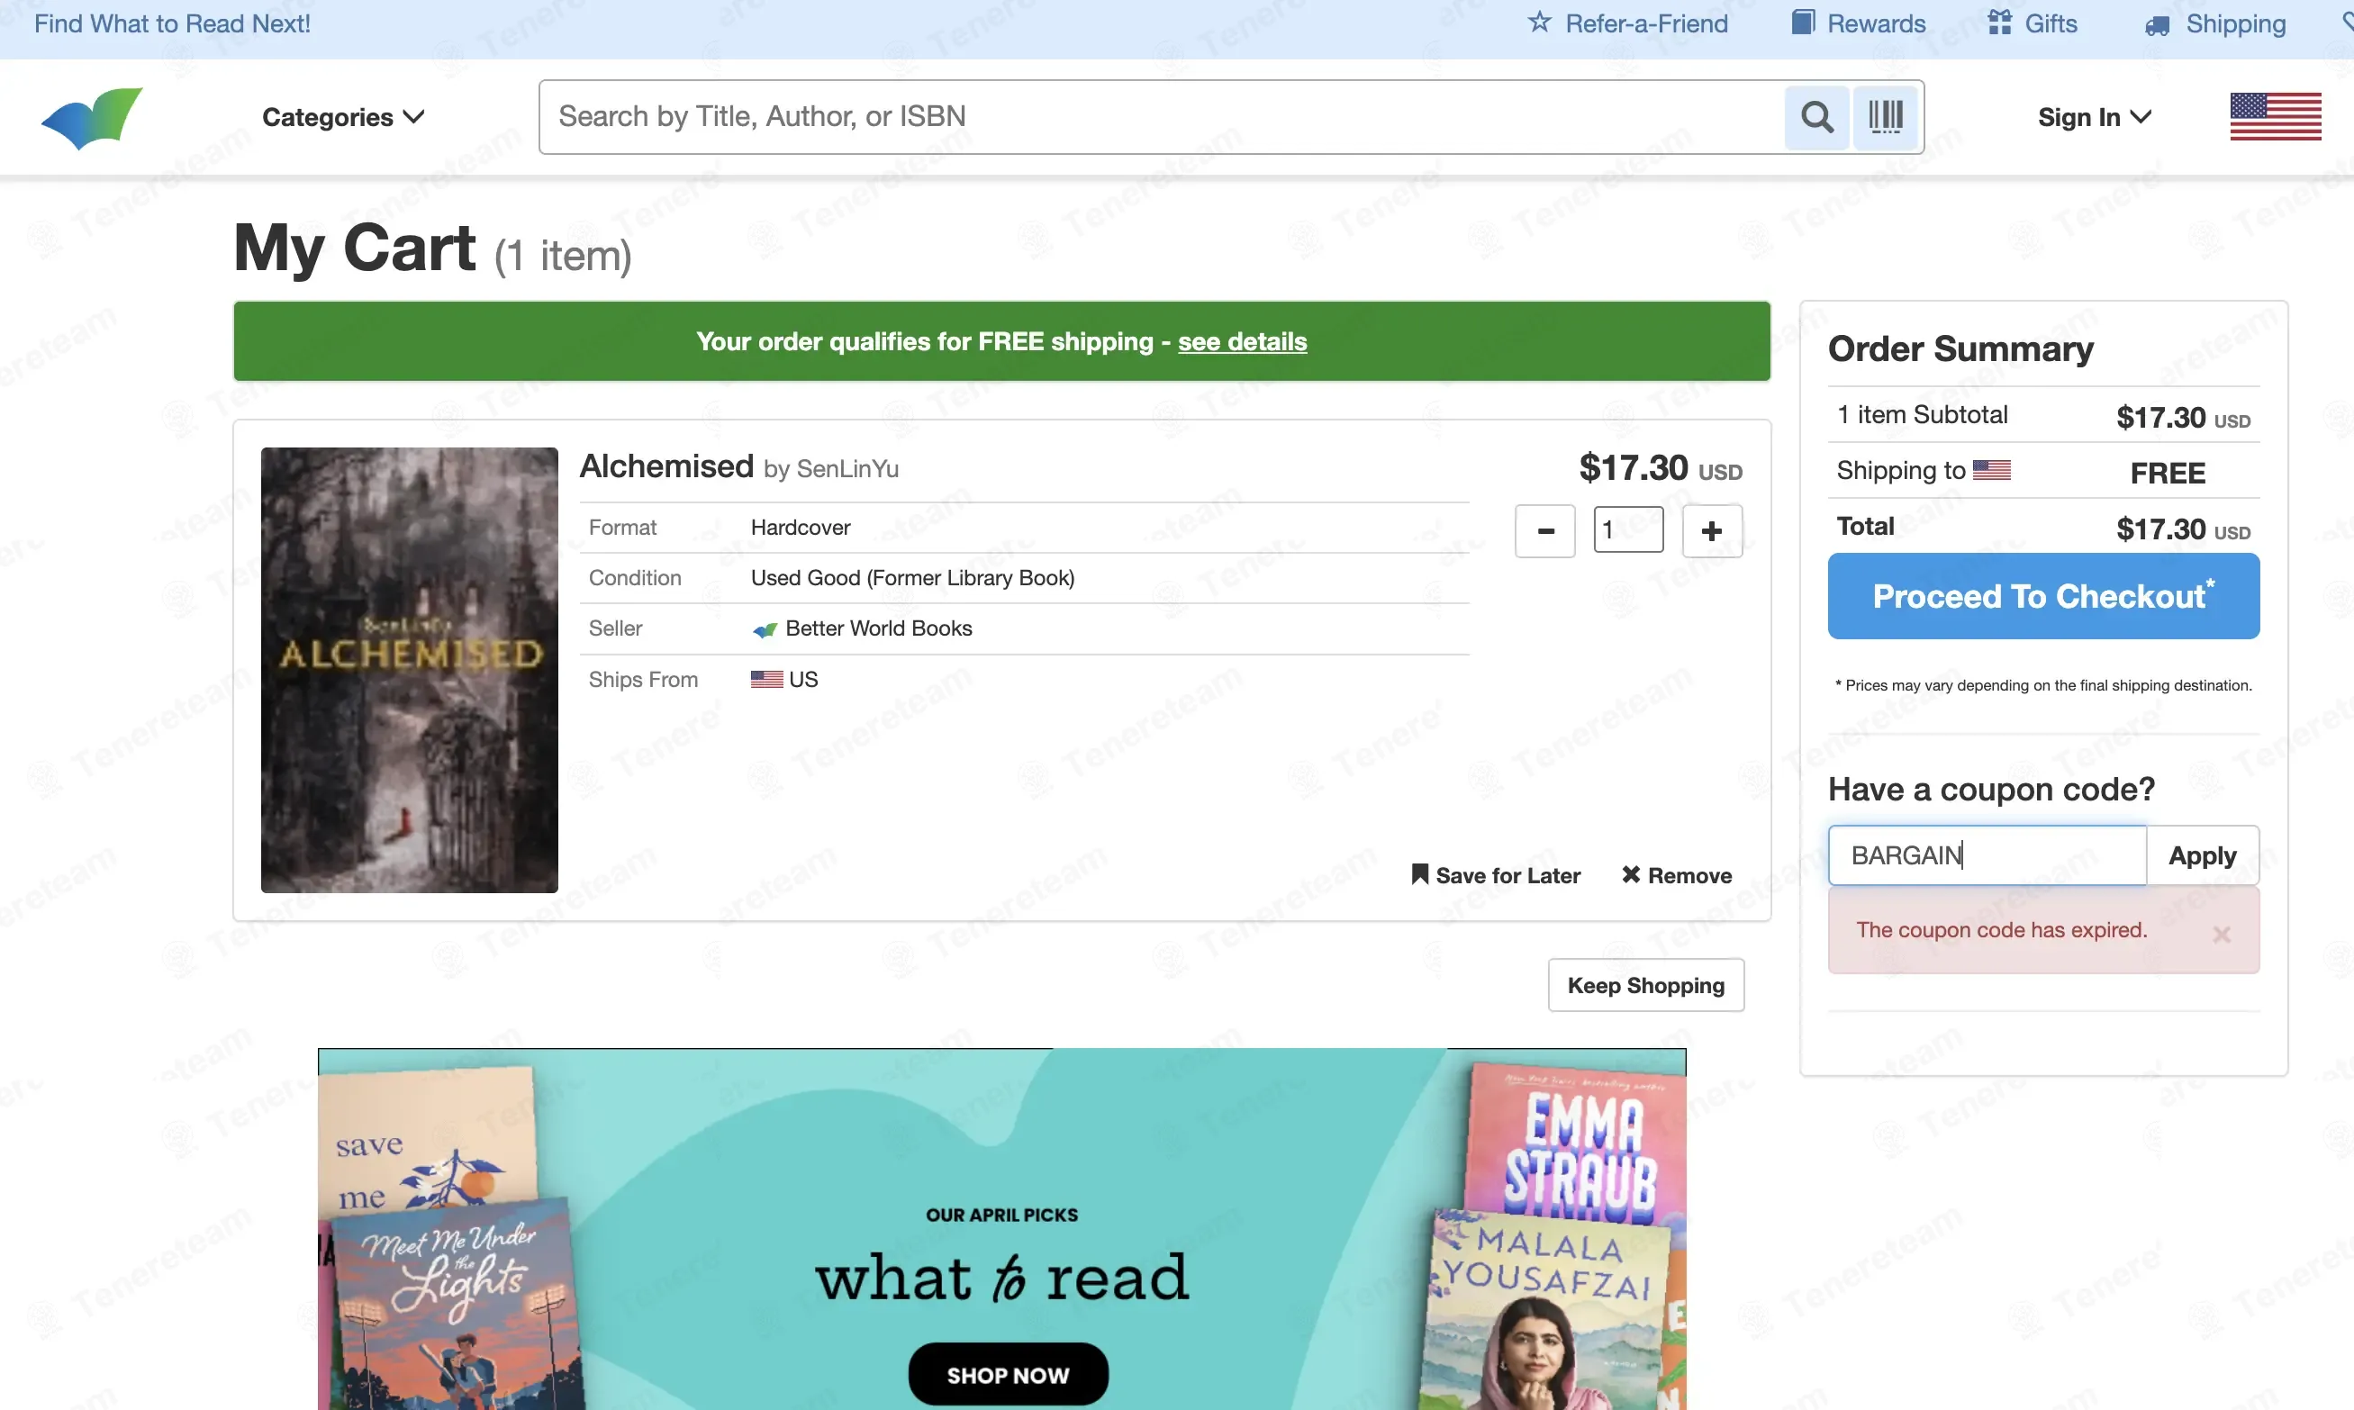
Task: Decrease quantity with the minus button
Action: (x=1545, y=531)
